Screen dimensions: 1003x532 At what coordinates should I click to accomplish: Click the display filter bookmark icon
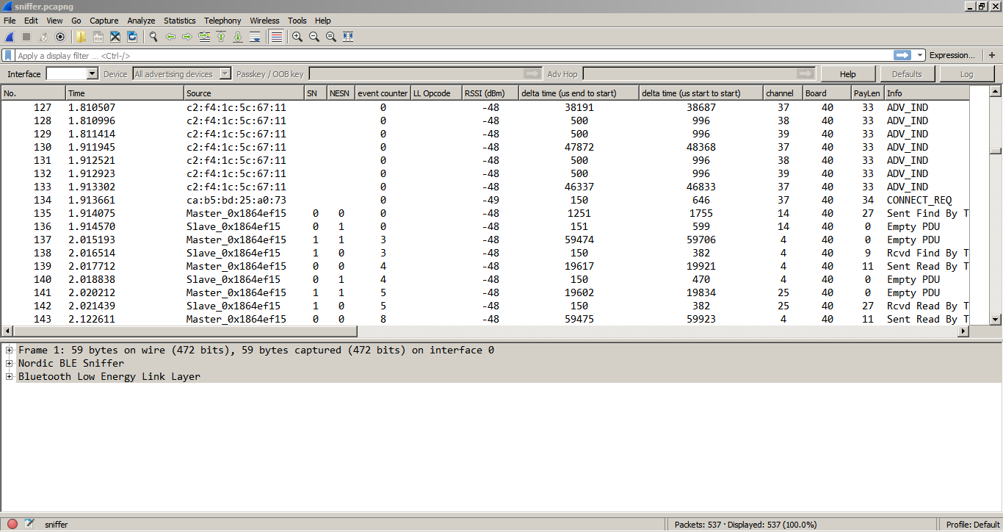point(8,55)
